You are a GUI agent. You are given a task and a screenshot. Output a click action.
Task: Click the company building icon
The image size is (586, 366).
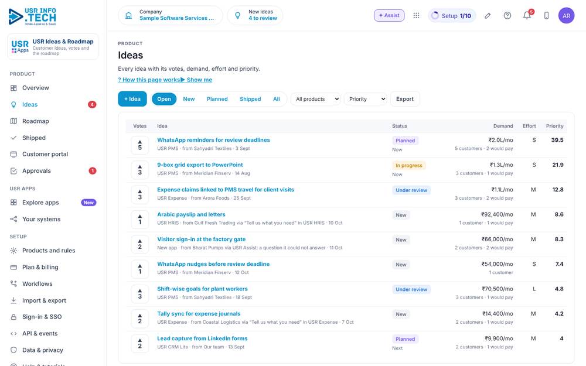tap(128, 15)
